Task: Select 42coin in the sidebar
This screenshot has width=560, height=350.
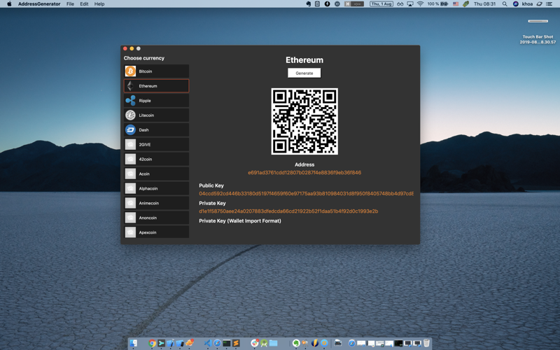Action: point(156,160)
